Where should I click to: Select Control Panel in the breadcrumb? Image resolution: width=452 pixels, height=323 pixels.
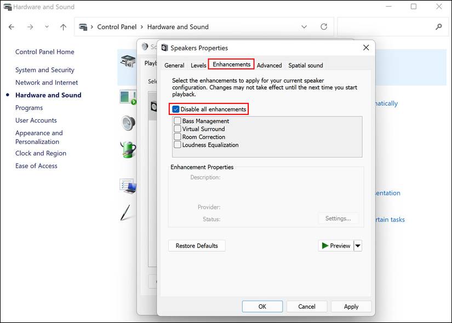pos(117,27)
